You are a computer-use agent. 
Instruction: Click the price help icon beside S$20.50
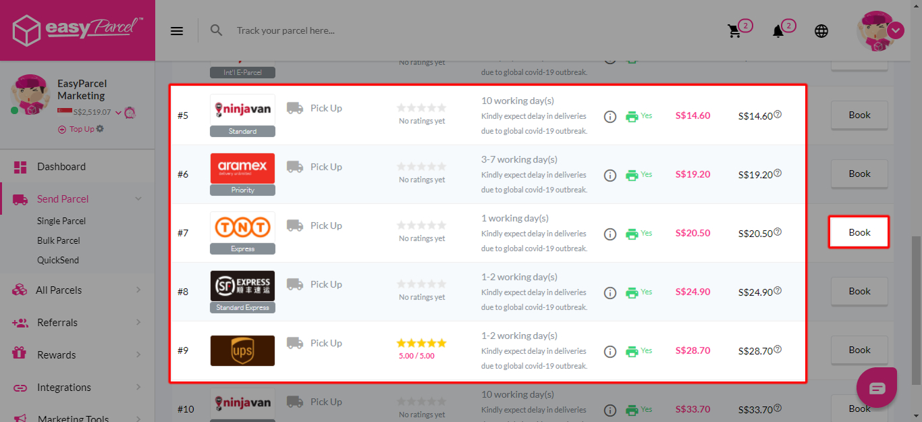(778, 232)
